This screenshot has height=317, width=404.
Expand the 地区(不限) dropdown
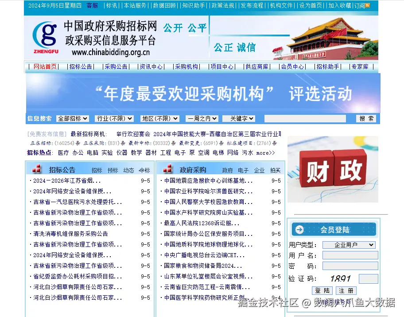(x=160, y=118)
